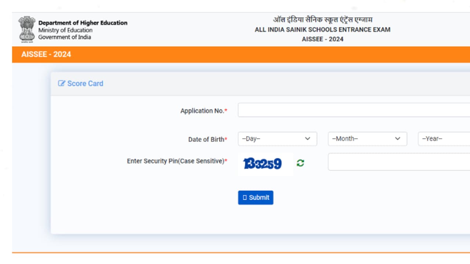Open the --Day-- dropdown
This screenshot has height=264, width=470.
pos(277,139)
